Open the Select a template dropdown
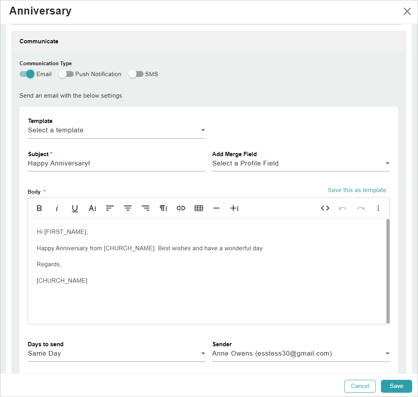418x397 pixels. click(116, 130)
